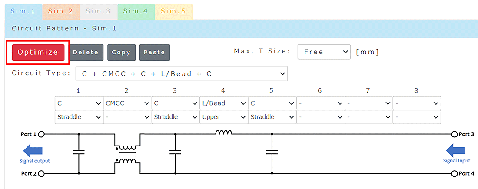Click the Paste button
Viewport: 478px width, 189px height.
(154, 52)
